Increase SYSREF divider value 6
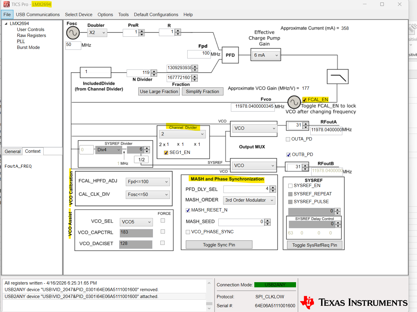Viewport: 417px width, 312px height. coord(147,148)
